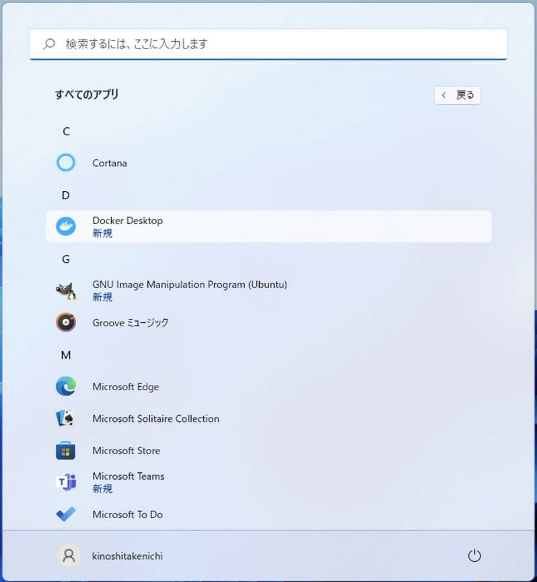The height and width of the screenshot is (582, 537).
Task: Select the Microsoft Edge label
Action: [125, 387]
